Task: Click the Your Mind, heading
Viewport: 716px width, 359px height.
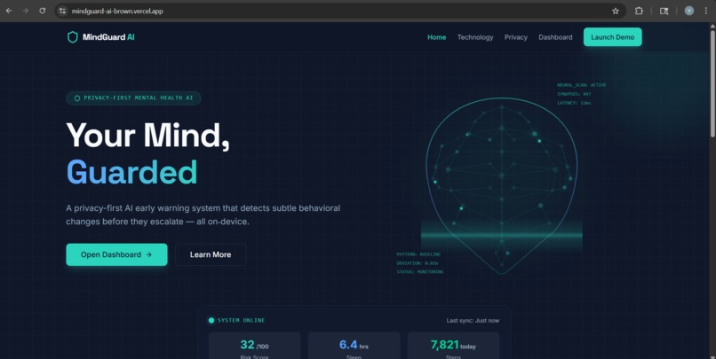Action: (148, 136)
